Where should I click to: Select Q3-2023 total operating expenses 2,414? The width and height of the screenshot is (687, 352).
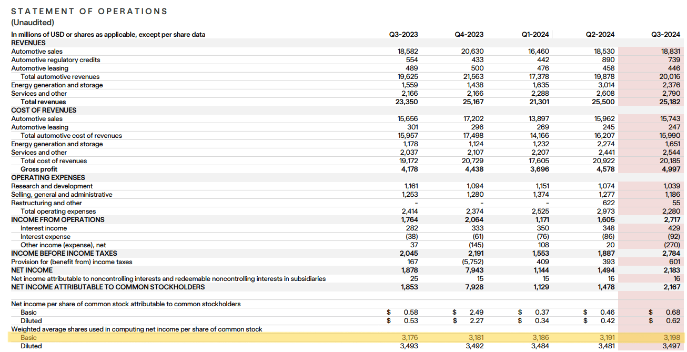410,212
